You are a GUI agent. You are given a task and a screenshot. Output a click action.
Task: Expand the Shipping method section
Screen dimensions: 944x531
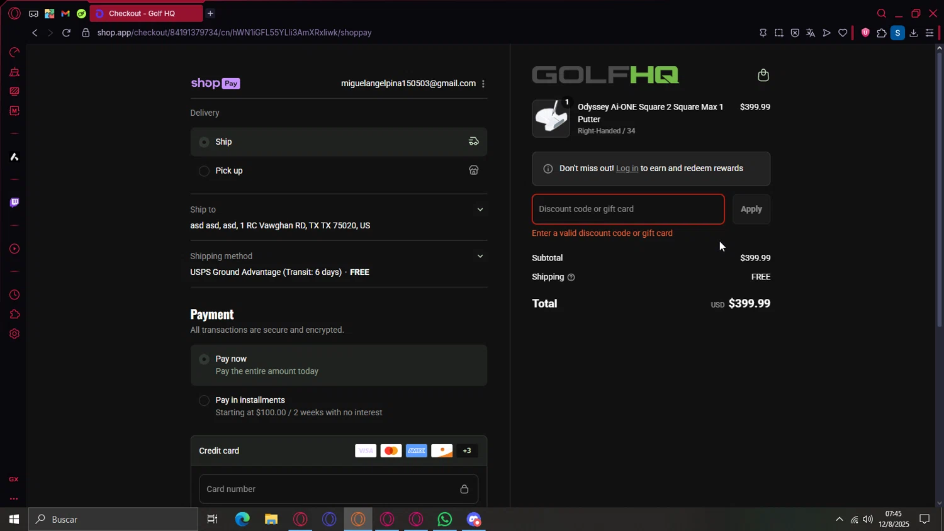(480, 256)
